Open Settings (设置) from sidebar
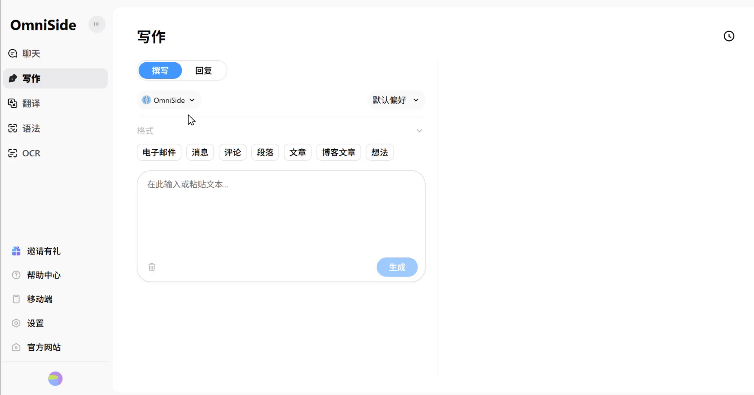Viewport: 754px width, 395px height. tap(35, 323)
